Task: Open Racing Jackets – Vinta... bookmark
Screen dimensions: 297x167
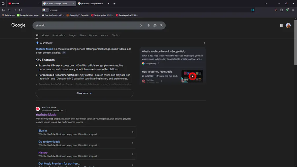Action: 28,15
